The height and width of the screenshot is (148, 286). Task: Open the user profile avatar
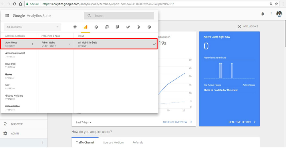point(279,14)
